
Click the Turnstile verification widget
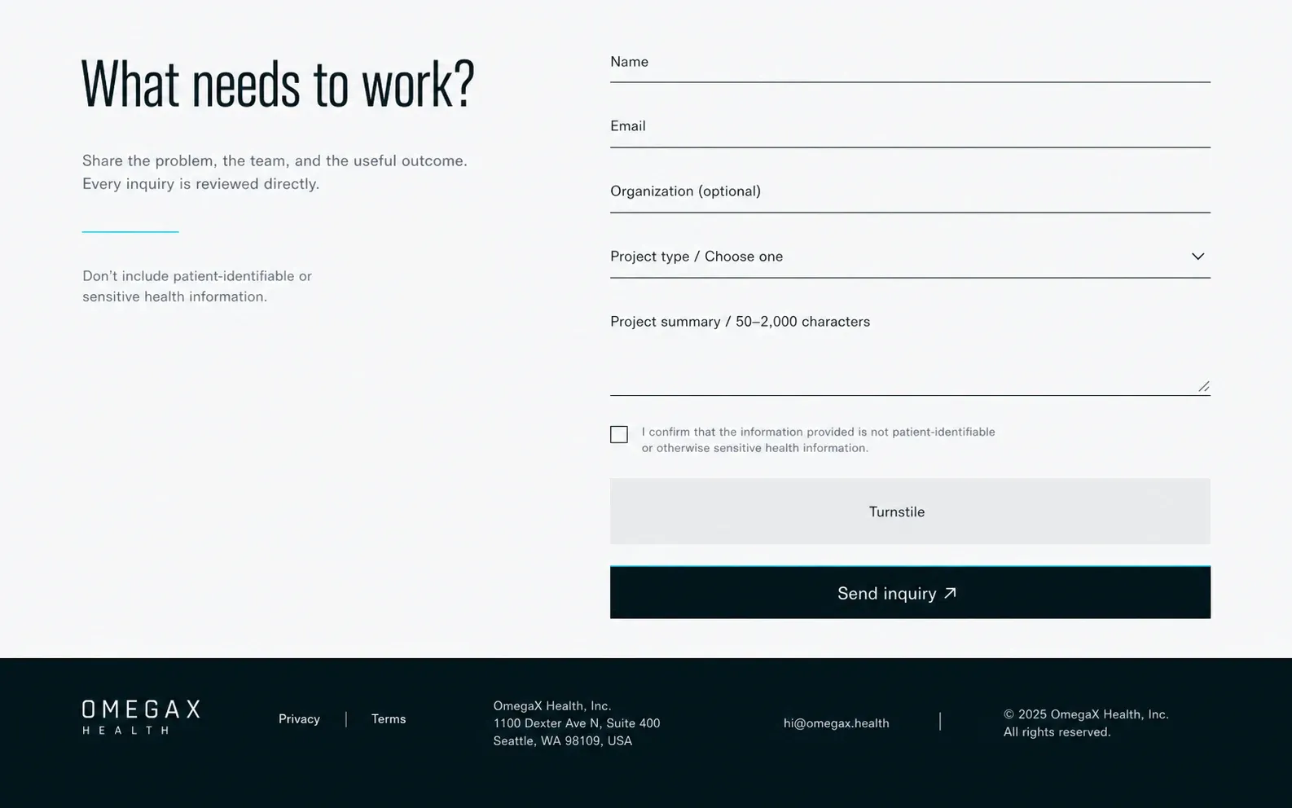coord(910,512)
